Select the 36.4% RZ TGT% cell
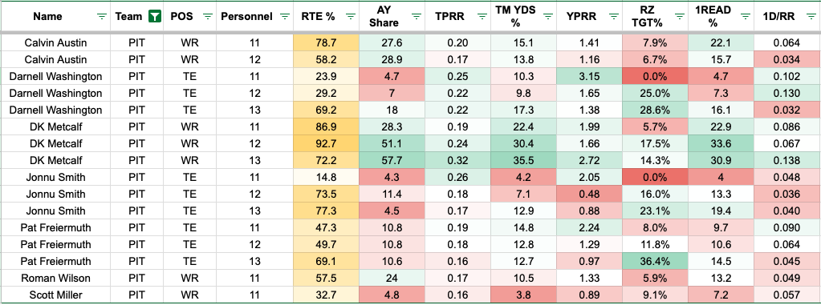821x305 pixels. (655, 261)
